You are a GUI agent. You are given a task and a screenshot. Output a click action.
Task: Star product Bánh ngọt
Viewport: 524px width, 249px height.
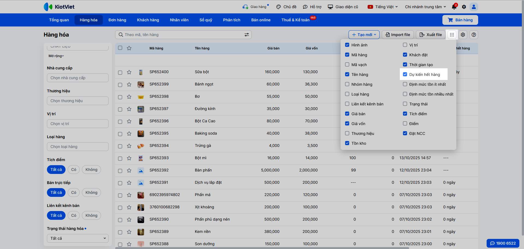point(129,84)
